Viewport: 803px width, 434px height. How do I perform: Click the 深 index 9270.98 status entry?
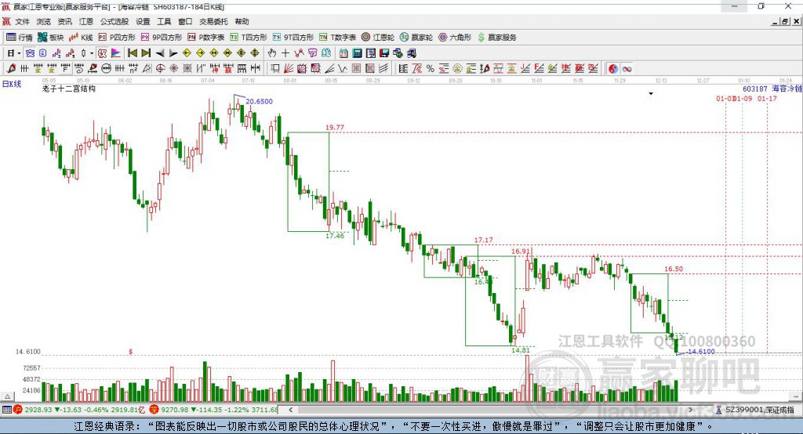[214, 410]
